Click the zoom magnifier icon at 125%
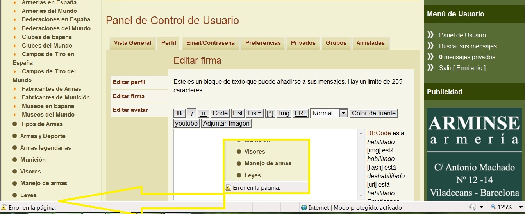This screenshot has width=525, height=214. pyautogui.click(x=493, y=207)
